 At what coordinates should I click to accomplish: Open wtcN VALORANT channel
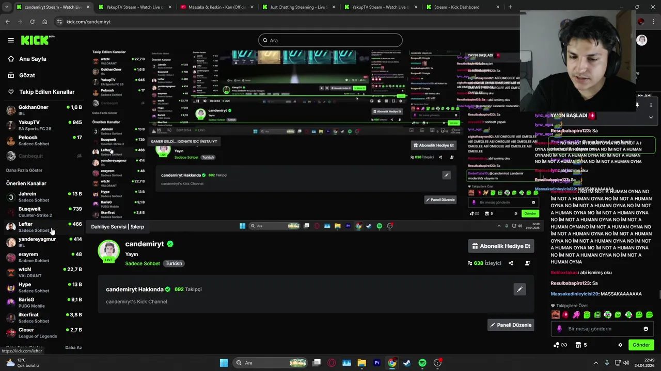click(43, 272)
